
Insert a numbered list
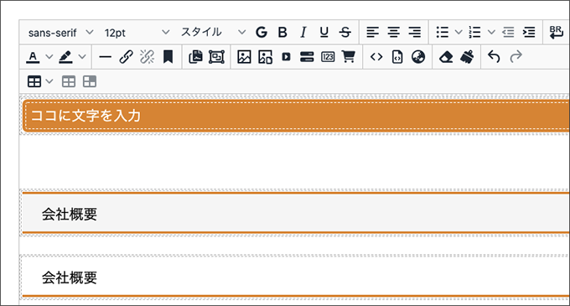474,33
